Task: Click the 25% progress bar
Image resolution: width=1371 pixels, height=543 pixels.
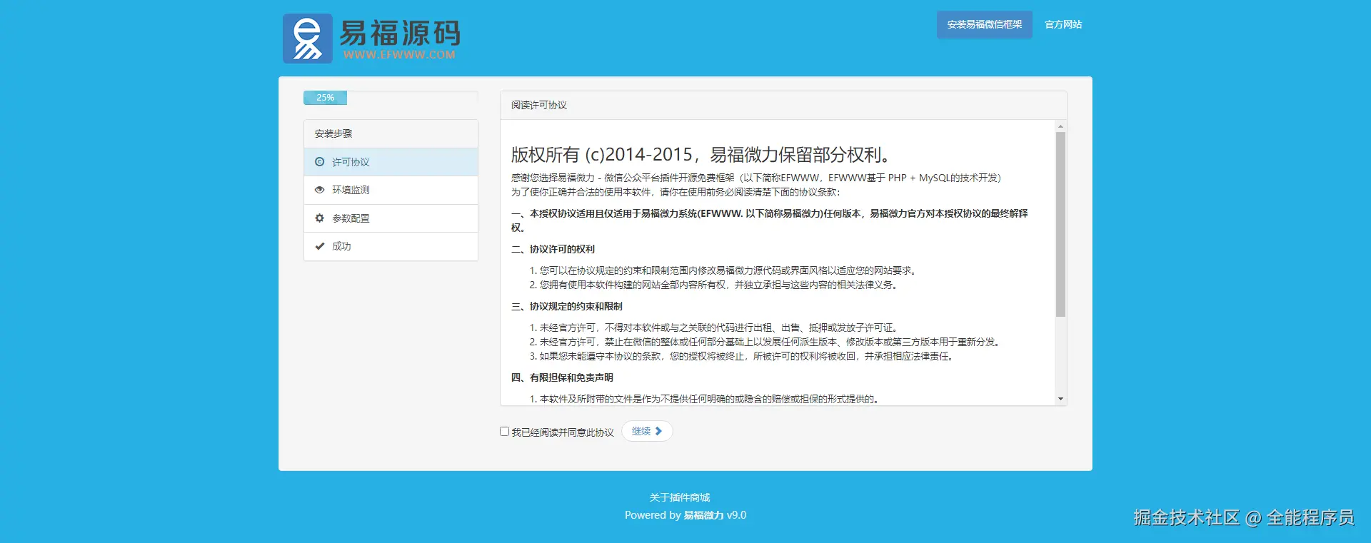Action: 325,98
